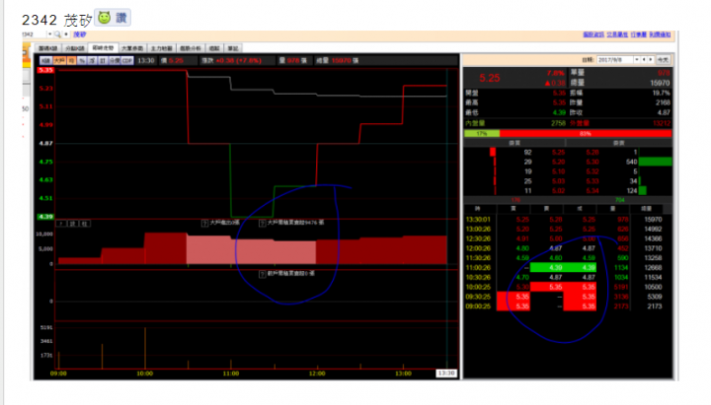This screenshot has height=405, width=711.
Task: Click first small button under the price chart
Action: pos(61,224)
